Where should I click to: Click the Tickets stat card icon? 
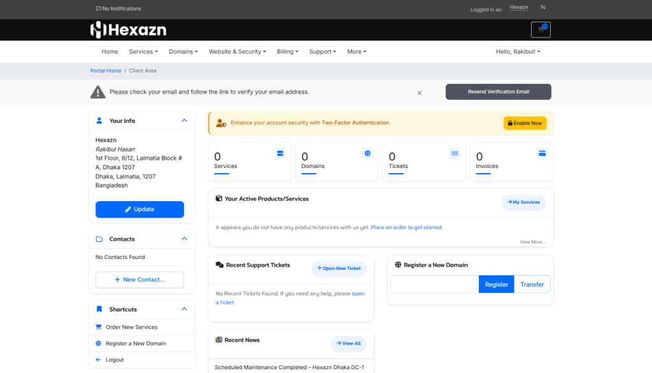tap(455, 153)
